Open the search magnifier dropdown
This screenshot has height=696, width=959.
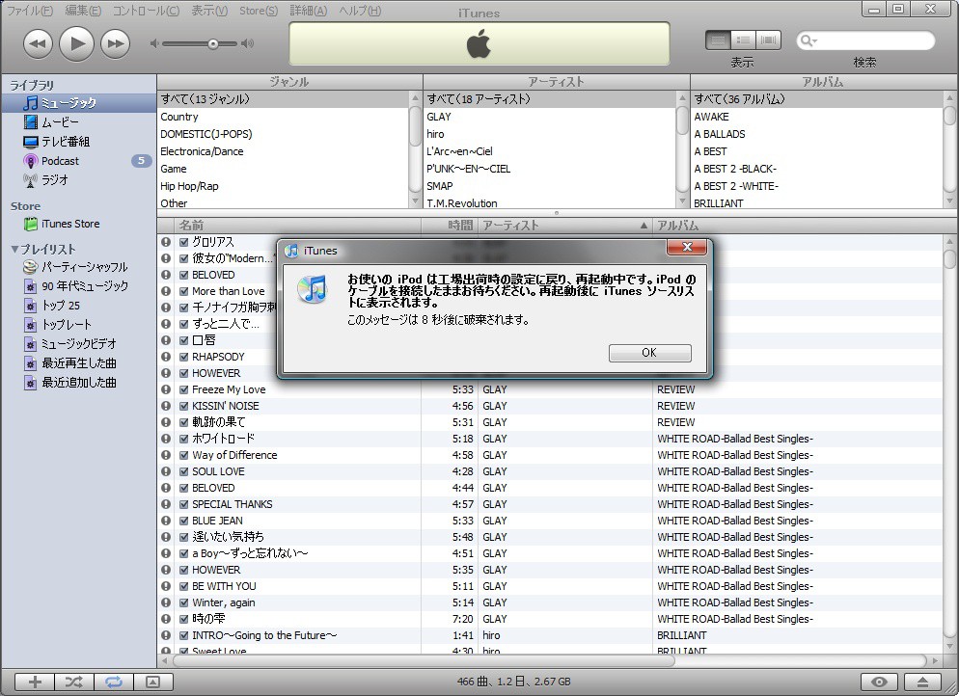click(808, 40)
